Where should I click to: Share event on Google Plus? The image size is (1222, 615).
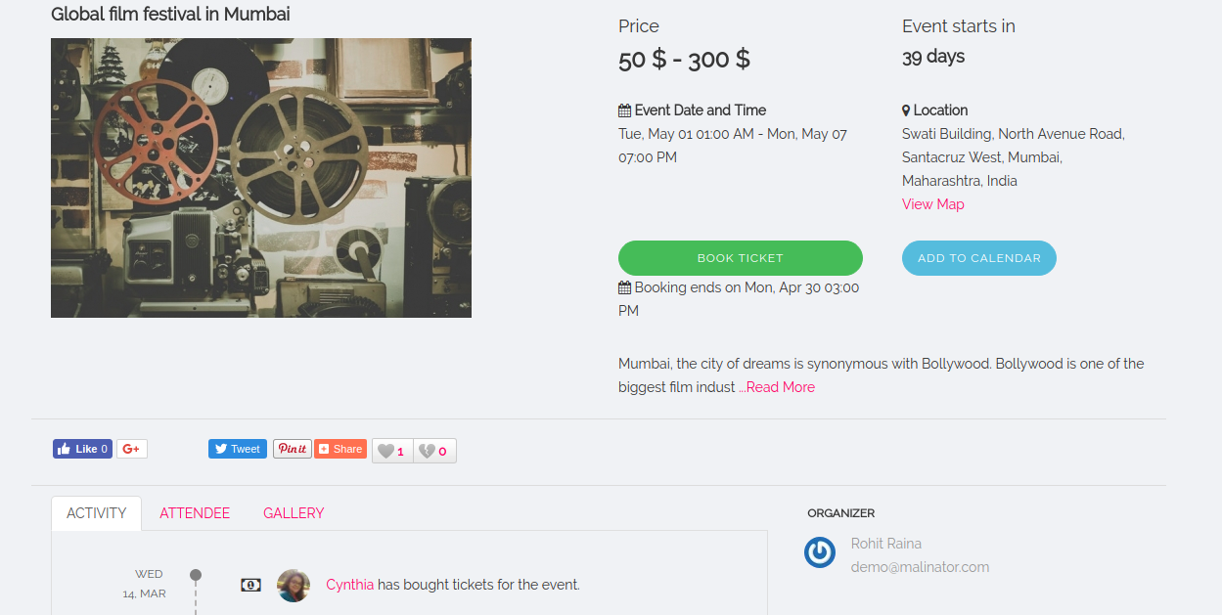[132, 449]
